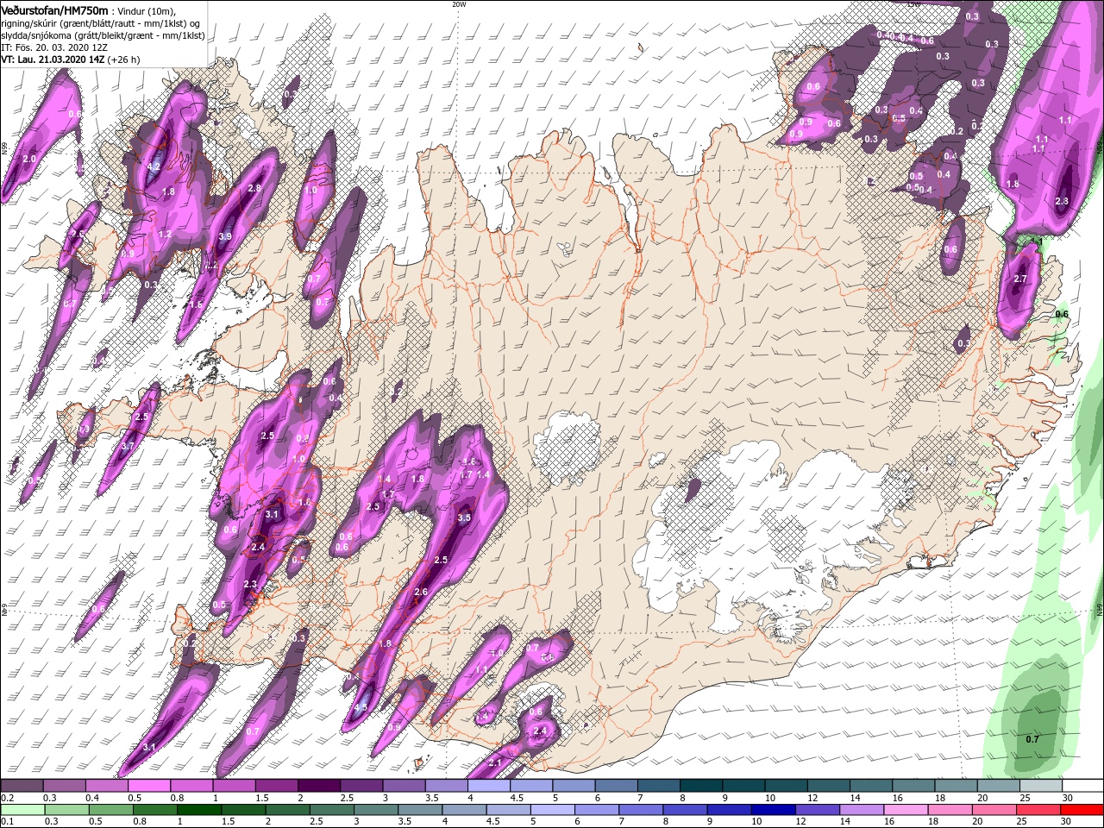Click the 0.2 label on snow legend
The image size is (1104, 828).
click(x=7, y=798)
